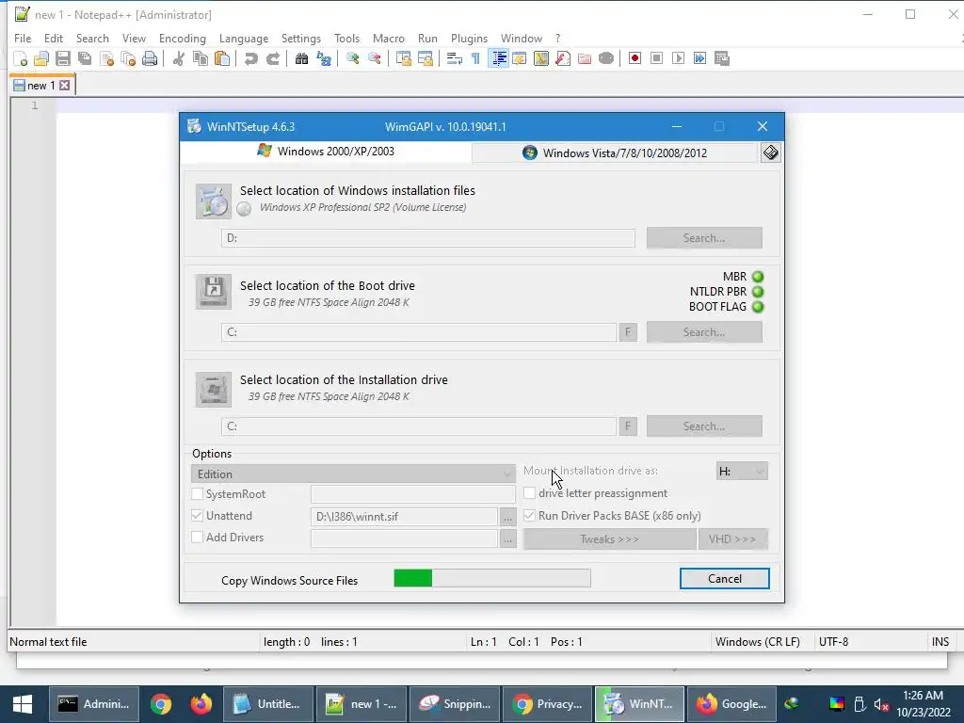Select the new 1 document tab
The image size is (964, 723).
point(41,86)
